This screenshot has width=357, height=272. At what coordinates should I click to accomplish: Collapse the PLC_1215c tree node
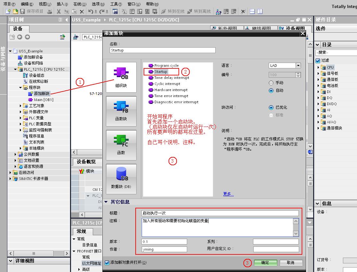[x=15, y=69]
